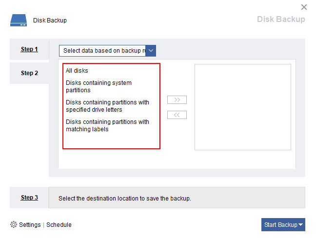Open the Schedule link
The height and width of the screenshot is (241, 316).
[59, 225]
